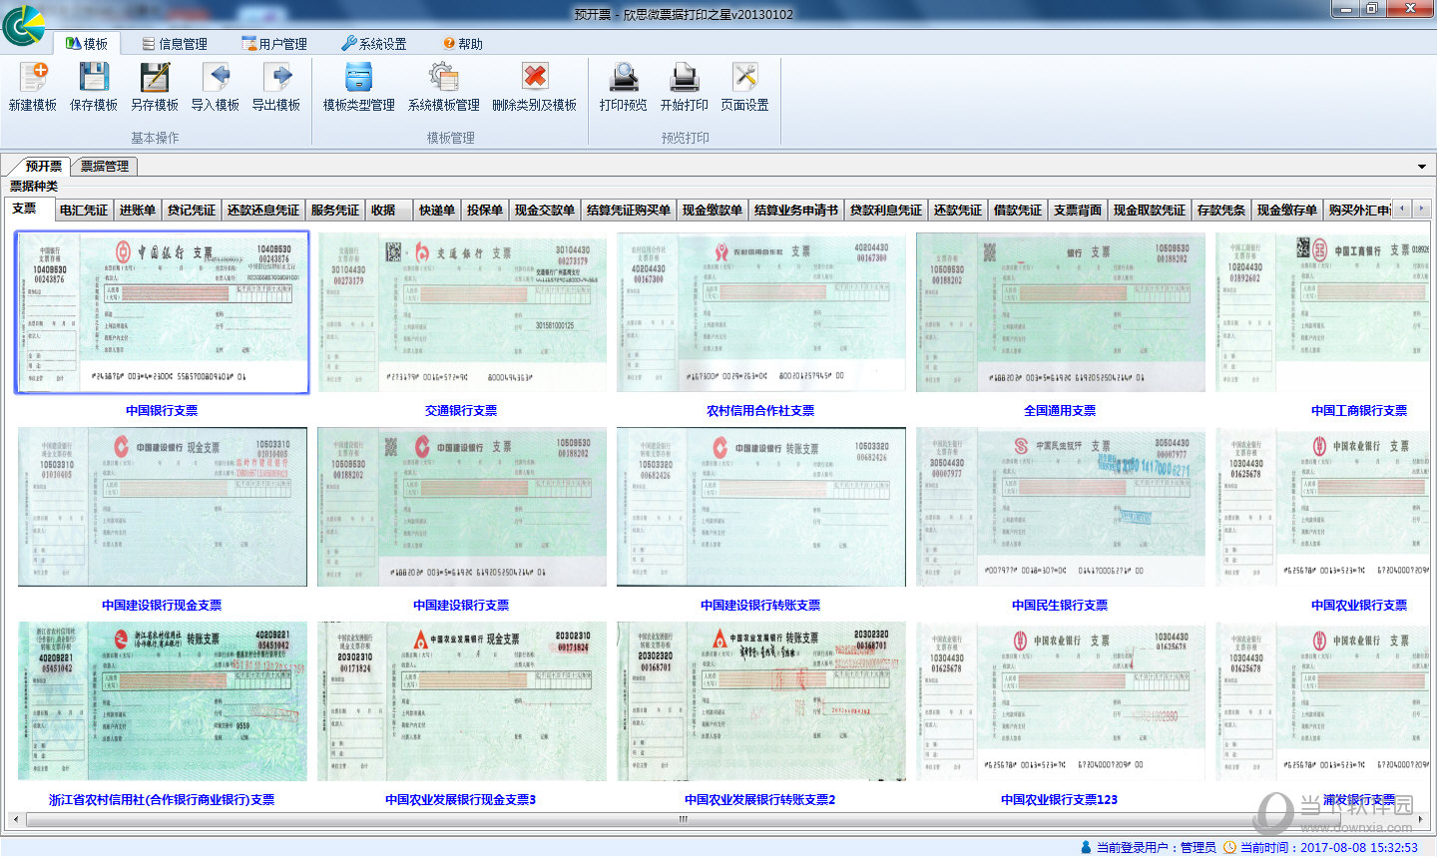The image size is (1437, 857).
Task: Open the 信息管理 ribbon tab
Action: coord(175,44)
